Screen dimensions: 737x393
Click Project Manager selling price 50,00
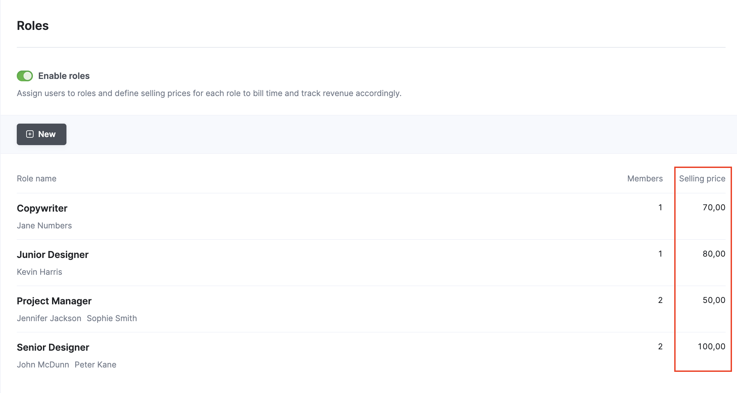714,300
